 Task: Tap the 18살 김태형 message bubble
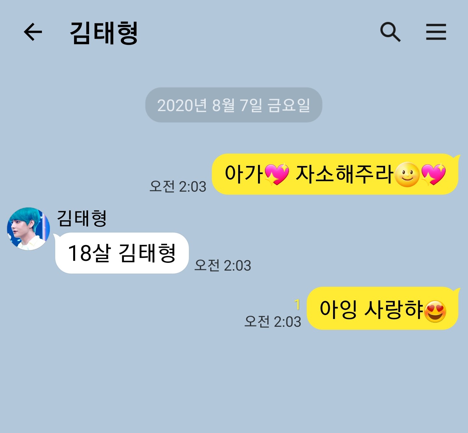click(122, 253)
